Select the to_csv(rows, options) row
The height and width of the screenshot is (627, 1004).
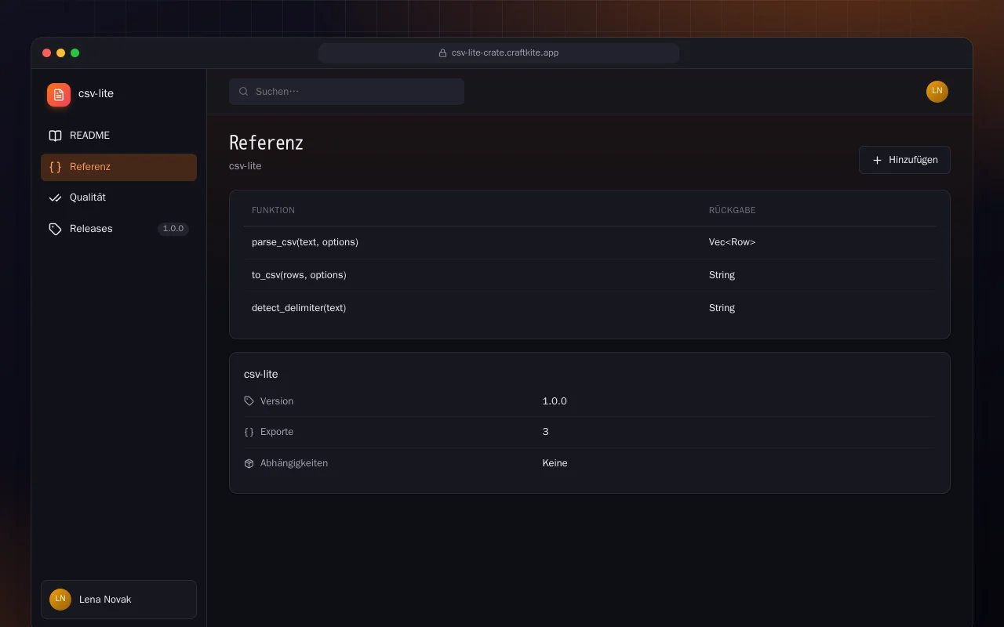coord(590,275)
